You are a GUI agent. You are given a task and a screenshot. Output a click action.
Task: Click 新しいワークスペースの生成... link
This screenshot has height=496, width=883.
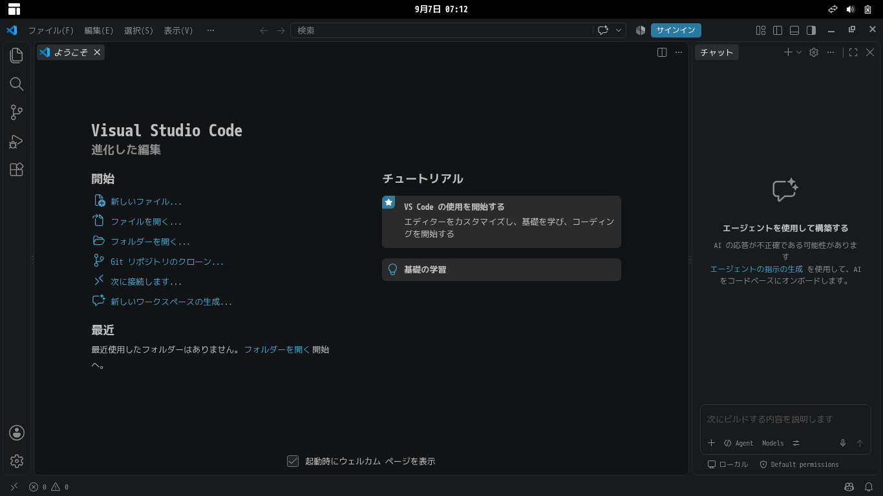[171, 302]
